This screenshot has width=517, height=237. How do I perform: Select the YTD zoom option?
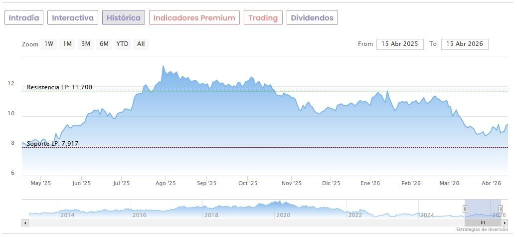(122, 44)
